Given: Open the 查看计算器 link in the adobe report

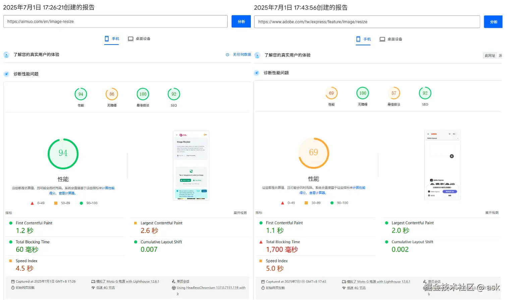Looking at the screenshot, I should pos(318,193).
